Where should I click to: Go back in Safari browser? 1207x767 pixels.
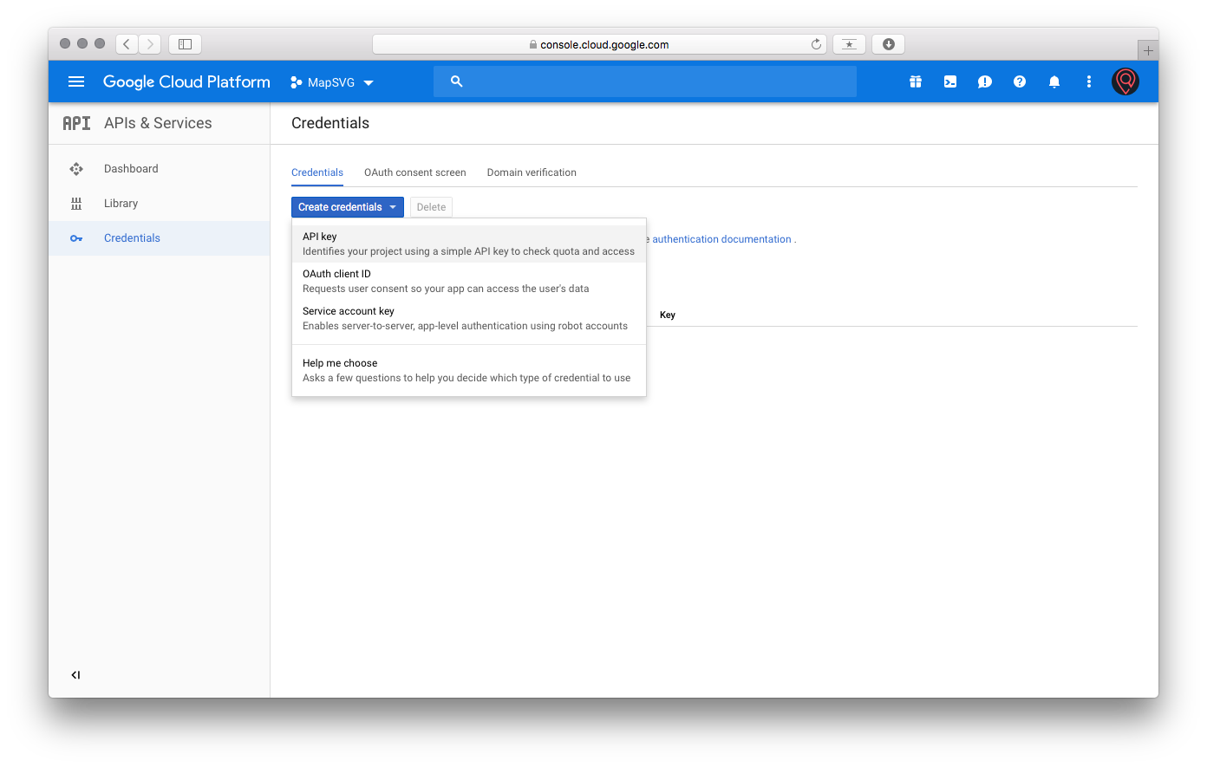click(x=127, y=44)
